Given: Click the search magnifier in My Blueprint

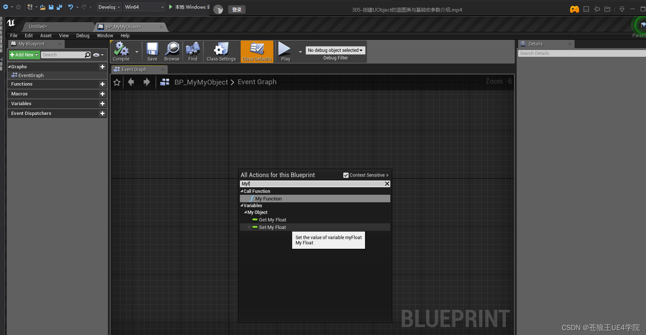Looking at the screenshot, I should click(x=88, y=55).
